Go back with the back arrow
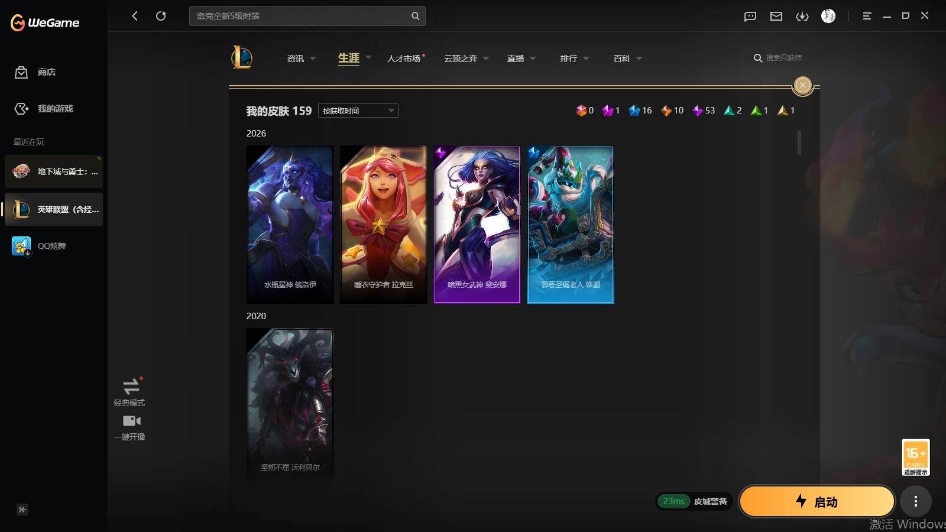The height and width of the screenshot is (532, 946). (135, 16)
